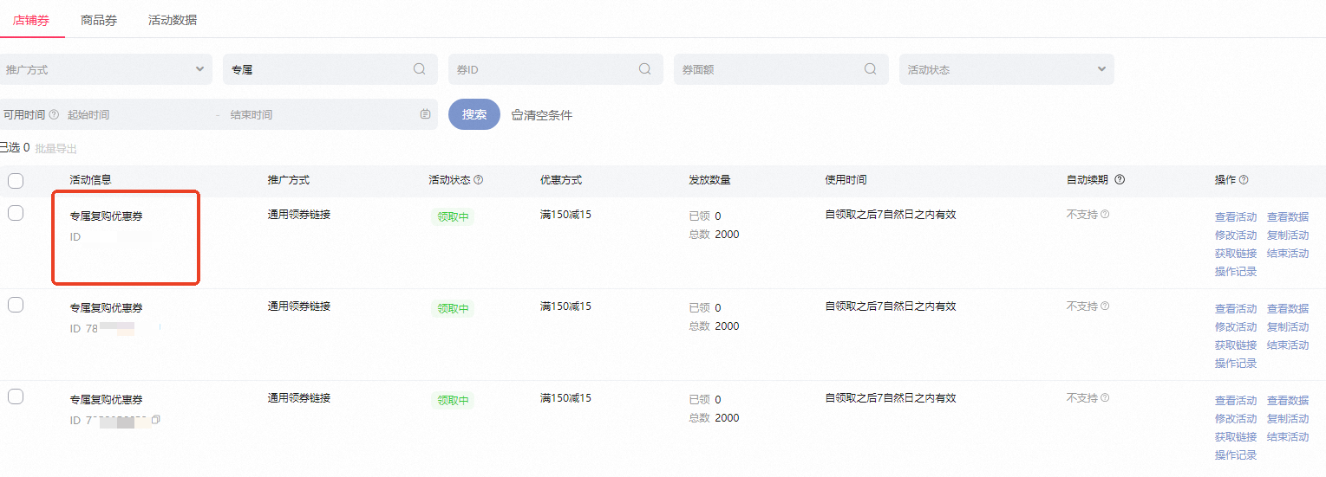Click 获取链接 in the third coupon row

click(x=1236, y=437)
